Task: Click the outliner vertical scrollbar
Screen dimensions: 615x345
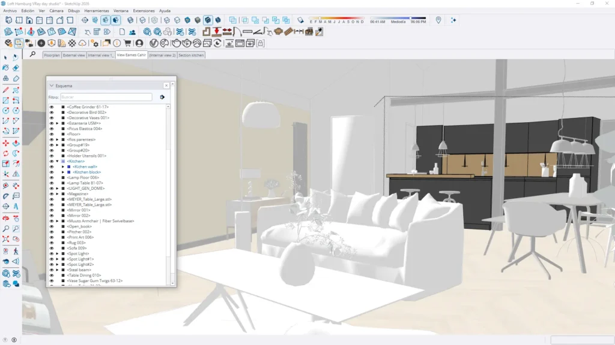Action: click(168, 195)
